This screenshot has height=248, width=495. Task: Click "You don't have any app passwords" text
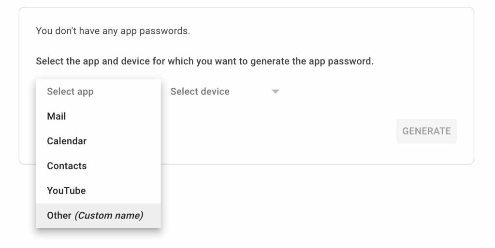tap(113, 31)
